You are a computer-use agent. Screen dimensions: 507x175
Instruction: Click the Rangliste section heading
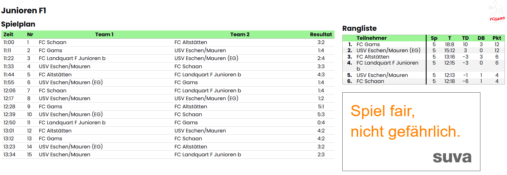pos(359,28)
